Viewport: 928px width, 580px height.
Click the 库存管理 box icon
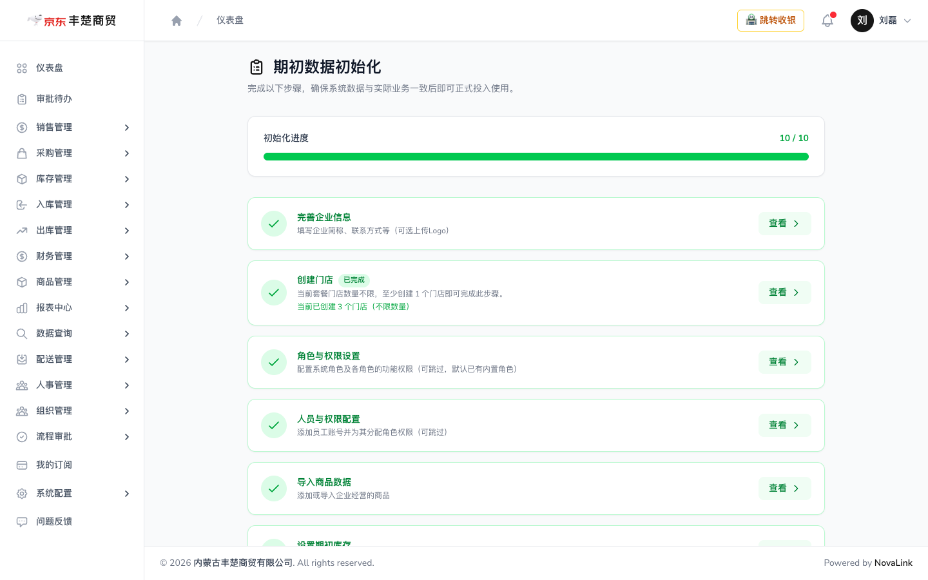tap(22, 179)
